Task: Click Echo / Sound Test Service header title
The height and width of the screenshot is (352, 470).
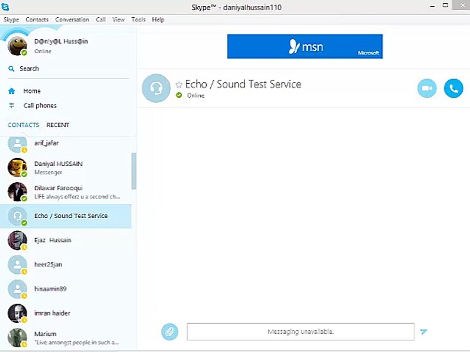Action: (243, 85)
